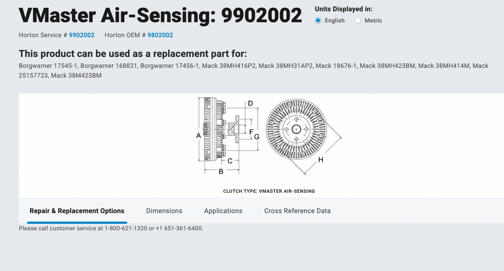This screenshot has height=271, width=504.
Task: Click the Clutch Type VMaster Air-Sensing caption
Action: (269, 191)
